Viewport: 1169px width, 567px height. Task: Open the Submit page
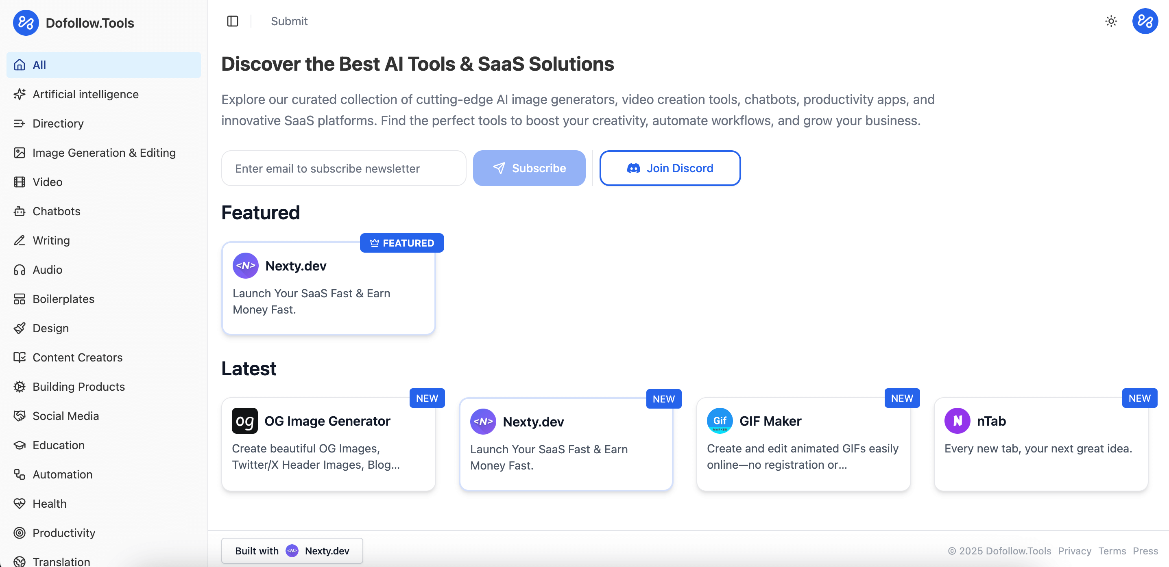point(289,21)
